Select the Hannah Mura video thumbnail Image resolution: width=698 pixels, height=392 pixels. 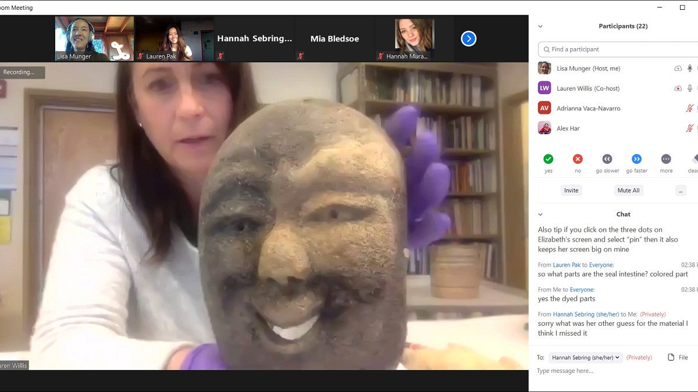pyautogui.click(x=415, y=39)
